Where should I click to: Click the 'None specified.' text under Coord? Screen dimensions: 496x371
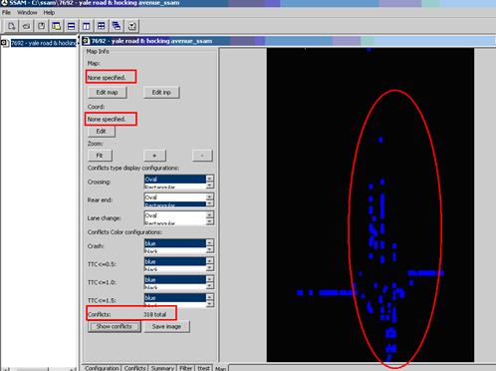pyautogui.click(x=107, y=119)
